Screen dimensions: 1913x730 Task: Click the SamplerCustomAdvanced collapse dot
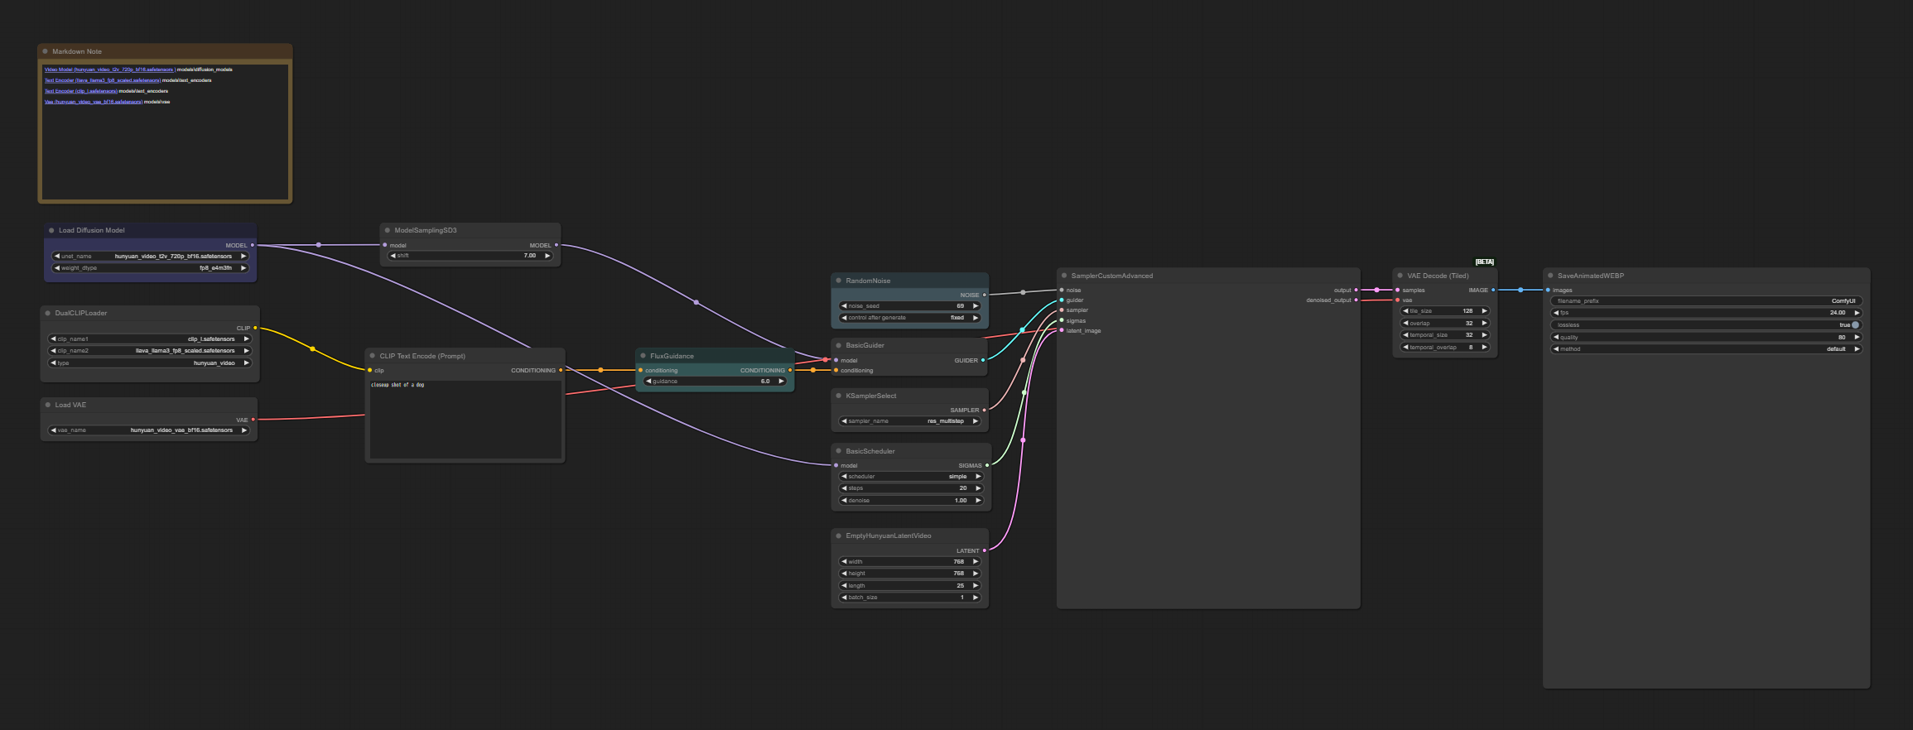click(x=1063, y=276)
